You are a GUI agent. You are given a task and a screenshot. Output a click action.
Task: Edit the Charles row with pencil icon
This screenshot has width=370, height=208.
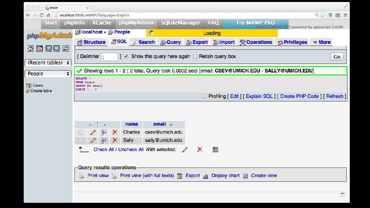click(93, 132)
